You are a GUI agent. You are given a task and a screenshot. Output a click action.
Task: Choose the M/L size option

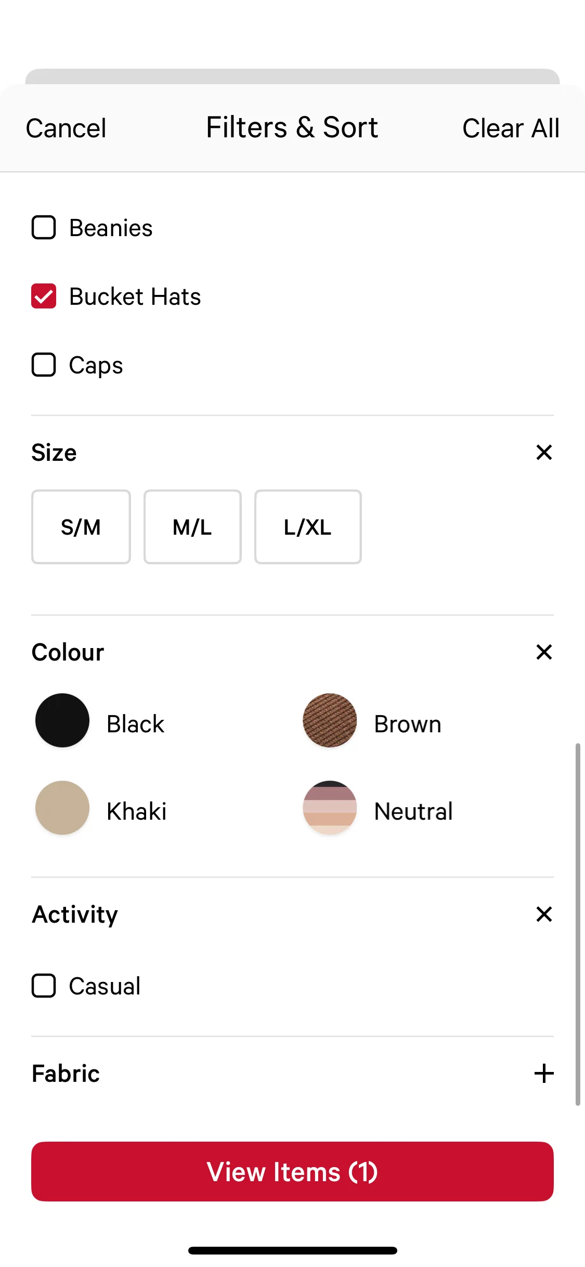tap(192, 527)
